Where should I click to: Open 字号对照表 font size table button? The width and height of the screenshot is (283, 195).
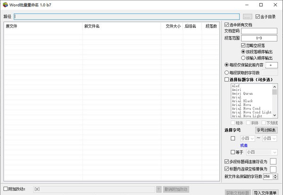click(x=266, y=130)
